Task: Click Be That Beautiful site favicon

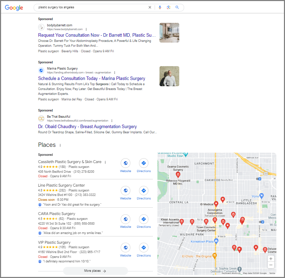Action: [41, 119]
